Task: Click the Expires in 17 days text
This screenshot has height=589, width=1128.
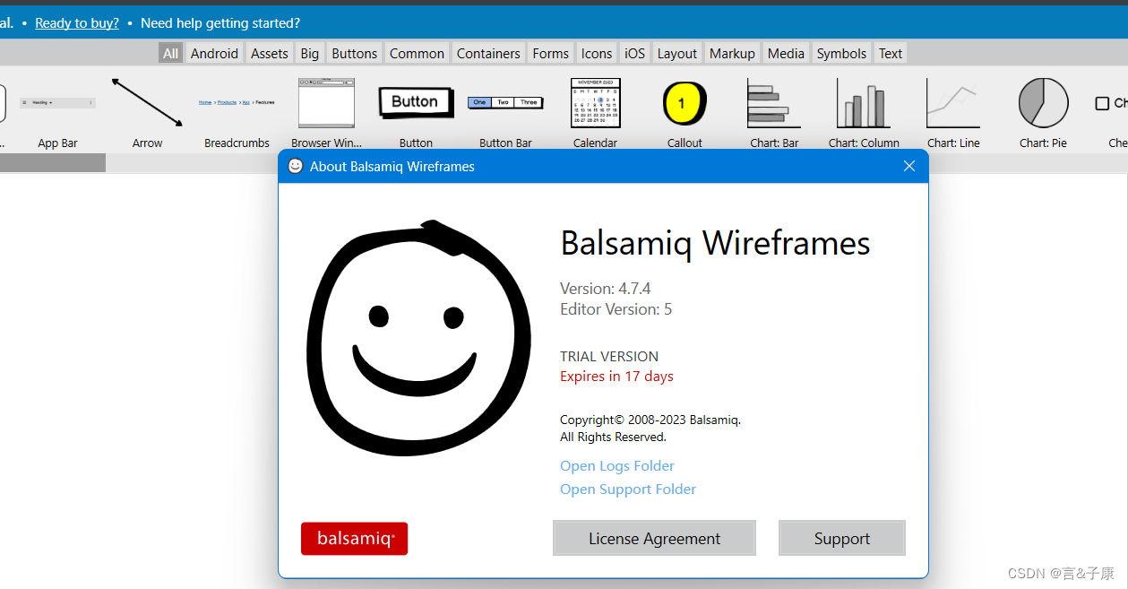Action: click(617, 377)
